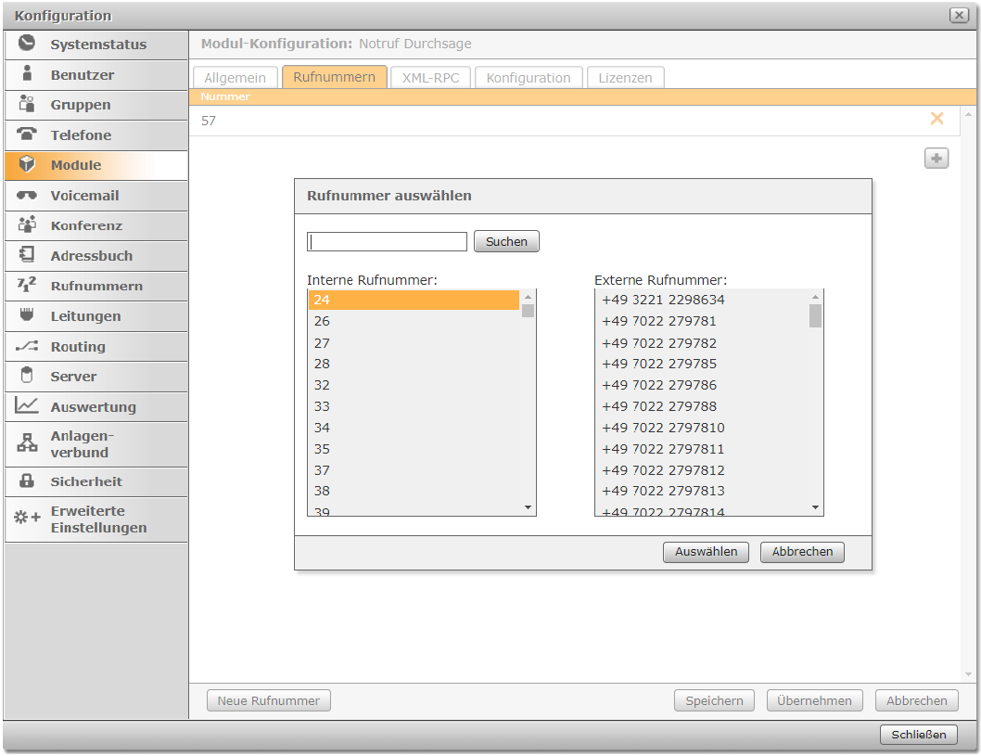This screenshot has width=981, height=756.
Task: Click the Gruppen people icon
Action: pos(27,103)
